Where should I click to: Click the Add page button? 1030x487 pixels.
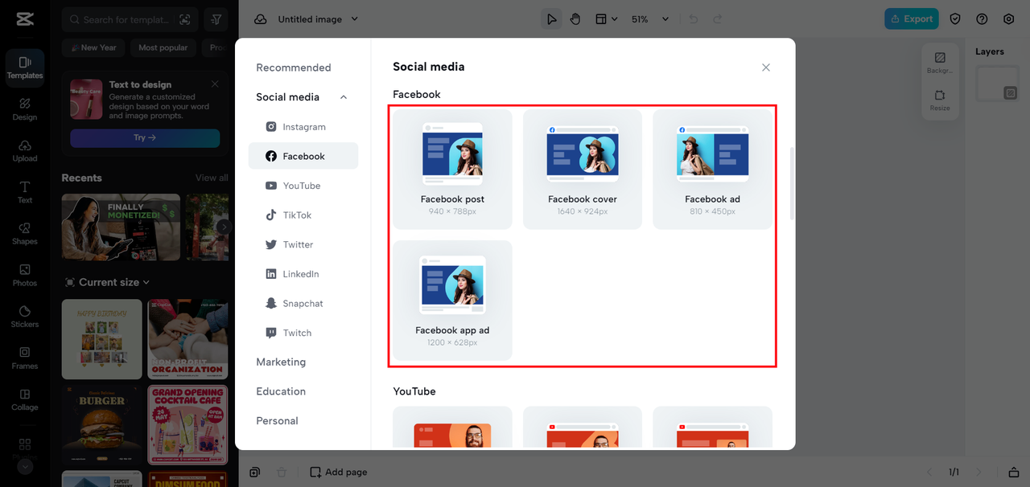point(339,472)
